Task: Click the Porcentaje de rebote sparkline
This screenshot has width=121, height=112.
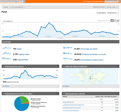Action: 68,48
